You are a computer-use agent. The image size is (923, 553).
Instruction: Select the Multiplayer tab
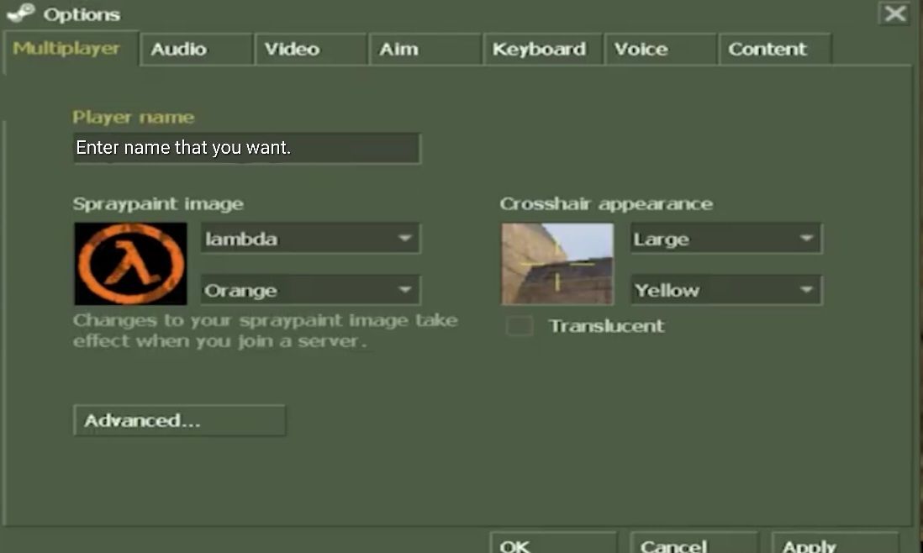coord(67,49)
